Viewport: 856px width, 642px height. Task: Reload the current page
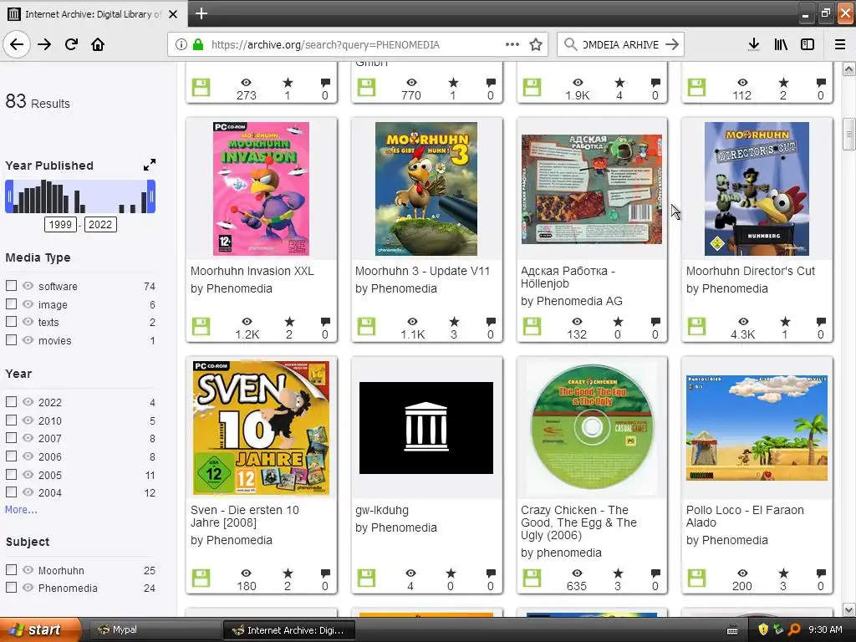click(72, 44)
